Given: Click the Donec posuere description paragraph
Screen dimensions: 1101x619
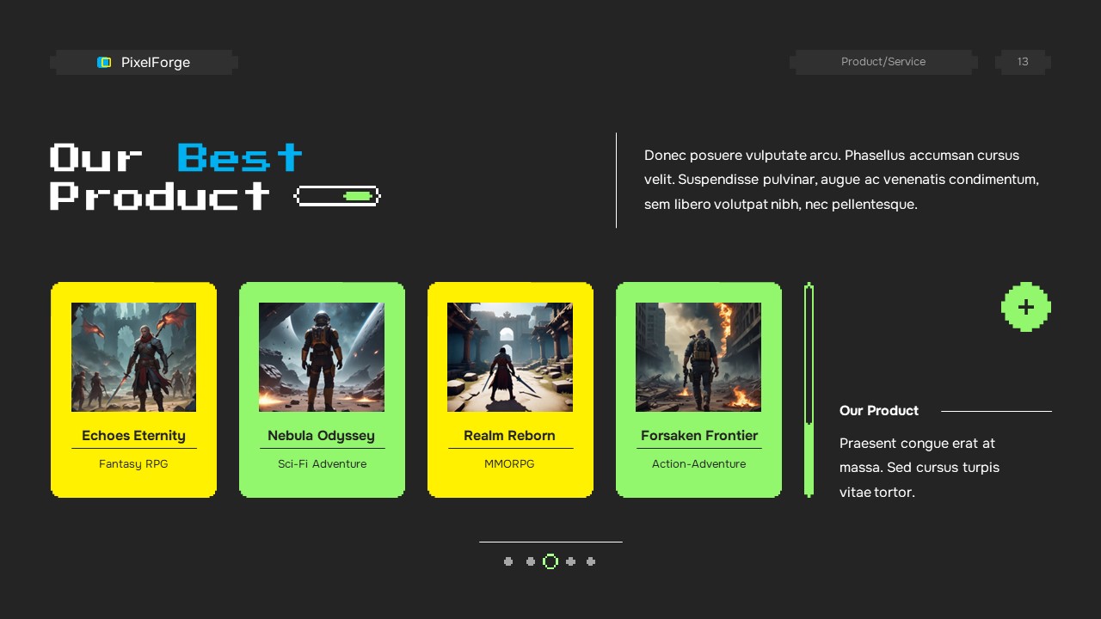Looking at the screenshot, I should (841, 180).
